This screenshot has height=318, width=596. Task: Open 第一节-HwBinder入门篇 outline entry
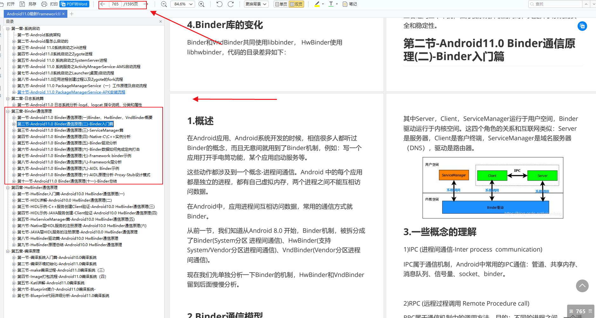(x=71, y=194)
